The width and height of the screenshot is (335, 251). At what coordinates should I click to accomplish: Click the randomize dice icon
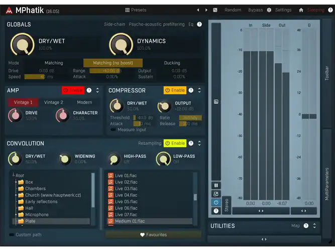(x=215, y=10)
